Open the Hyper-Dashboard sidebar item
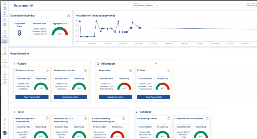This screenshot has width=257, height=139. pos(5,13)
